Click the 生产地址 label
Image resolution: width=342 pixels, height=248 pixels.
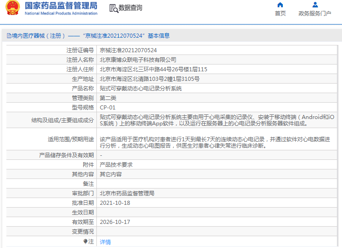(83, 79)
